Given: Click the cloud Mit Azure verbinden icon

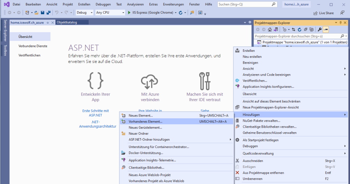Looking at the screenshot, I should [x=150, y=81].
